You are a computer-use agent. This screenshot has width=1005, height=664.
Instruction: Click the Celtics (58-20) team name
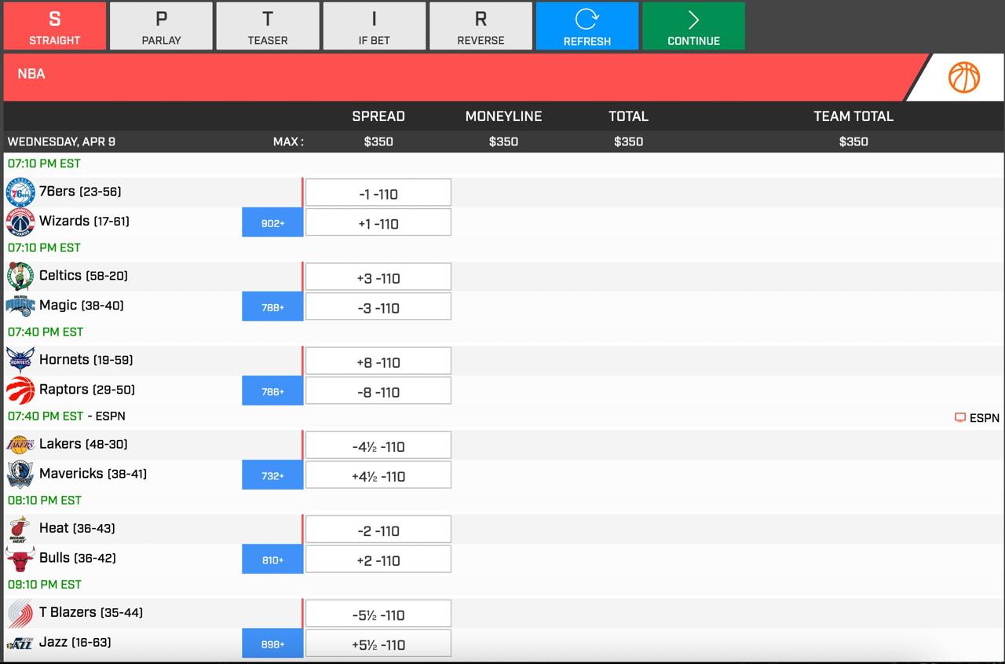coord(83,275)
